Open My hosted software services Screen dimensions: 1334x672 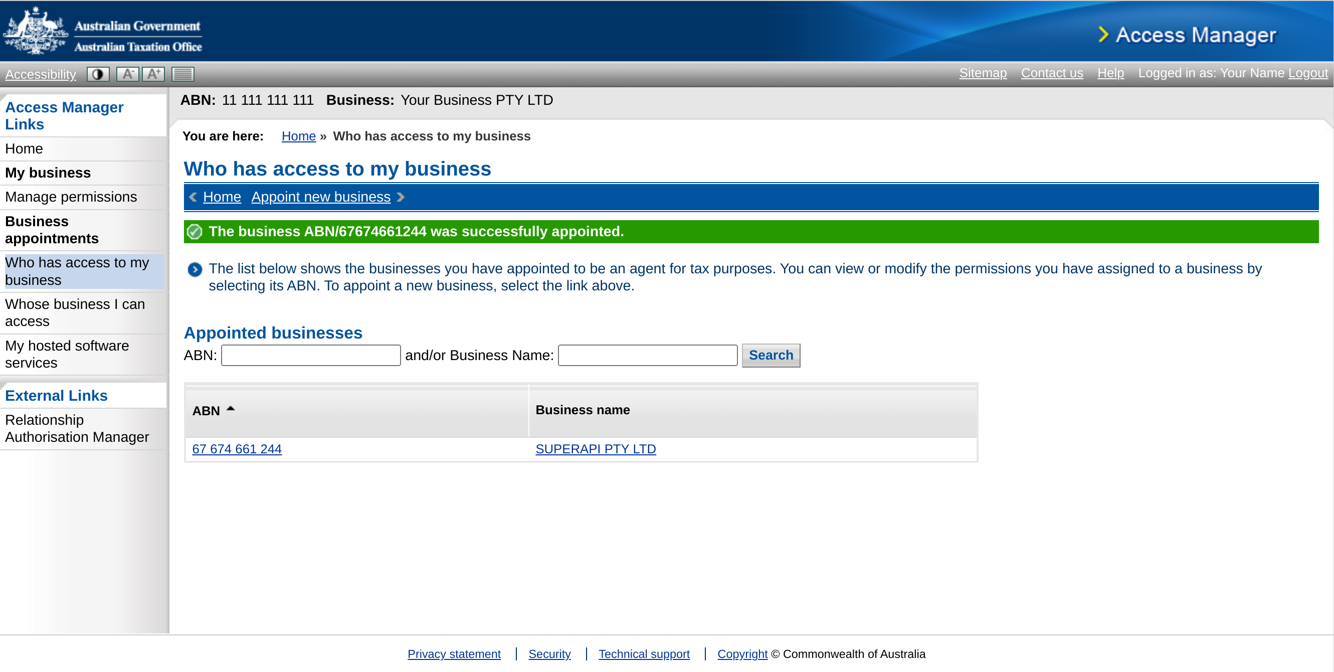coord(67,354)
